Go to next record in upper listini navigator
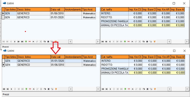 [x=15, y=41]
